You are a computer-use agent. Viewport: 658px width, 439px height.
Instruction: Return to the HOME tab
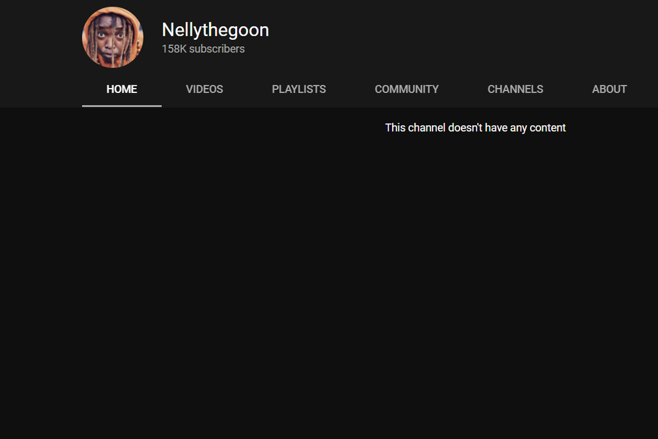121,89
